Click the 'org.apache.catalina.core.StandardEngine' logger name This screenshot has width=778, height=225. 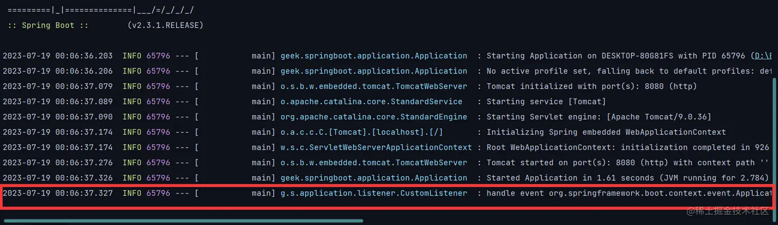coord(374,117)
